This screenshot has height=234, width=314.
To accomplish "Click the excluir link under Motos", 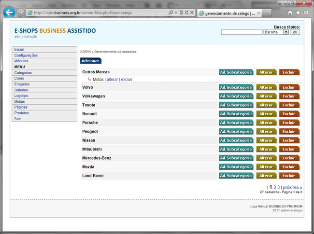I will tap(127, 79).
